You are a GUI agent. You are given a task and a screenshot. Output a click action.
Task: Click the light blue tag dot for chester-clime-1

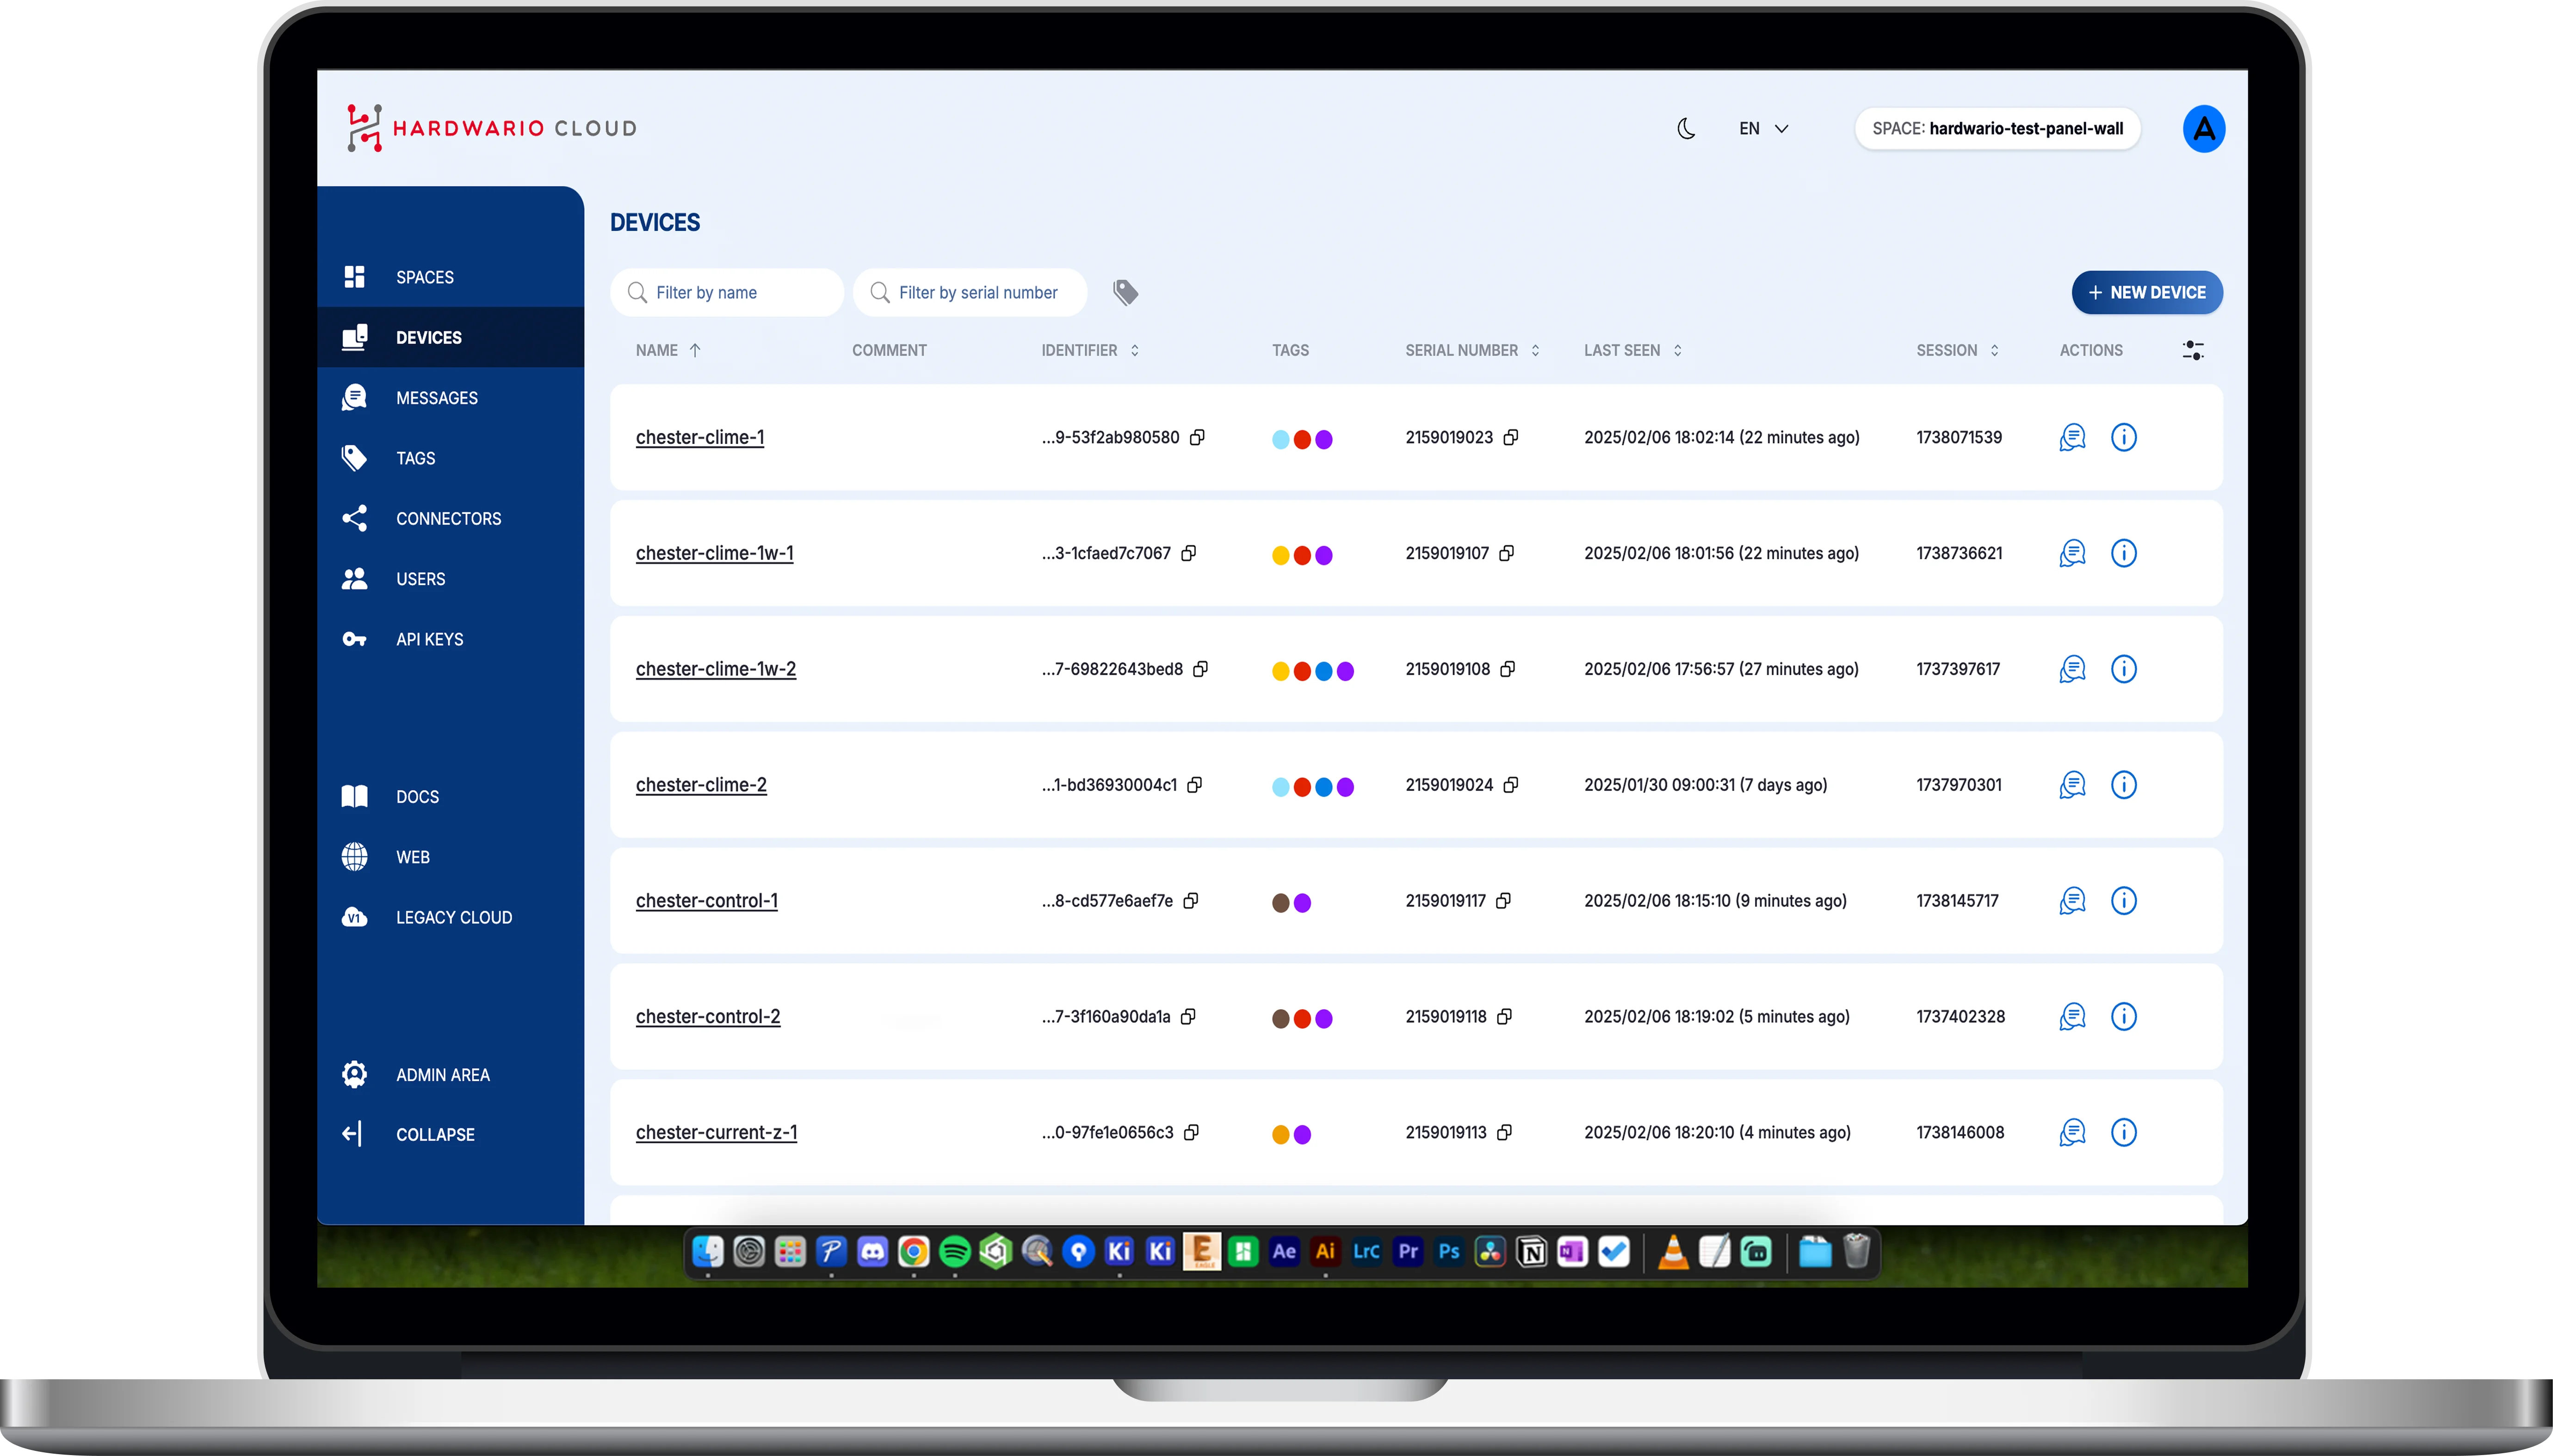[x=1280, y=439]
